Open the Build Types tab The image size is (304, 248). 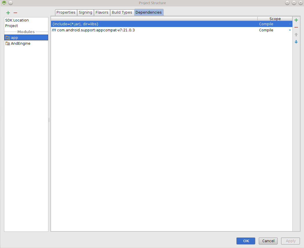tap(122, 12)
